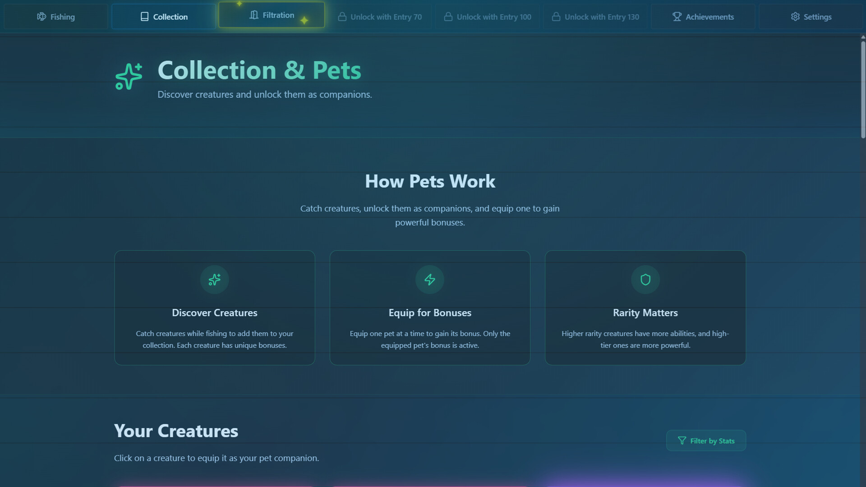Click the book icon on the Collection tab
Screen dimensions: 866x487
click(x=145, y=16)
